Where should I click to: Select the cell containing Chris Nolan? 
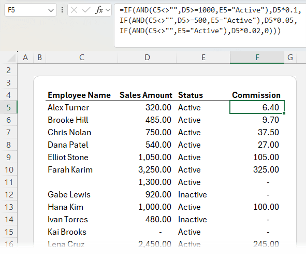click(82, 133)
